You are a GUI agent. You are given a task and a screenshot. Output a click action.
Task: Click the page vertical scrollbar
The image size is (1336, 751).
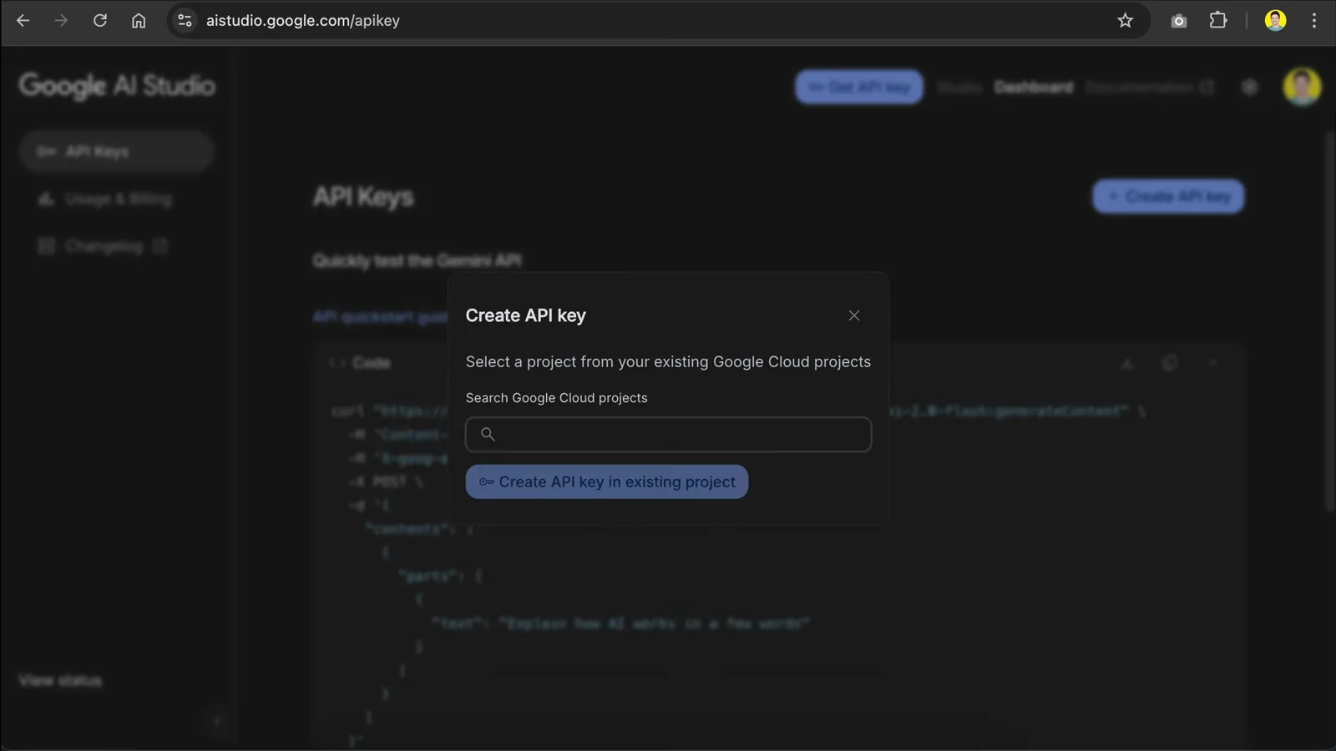[1330, 321]
